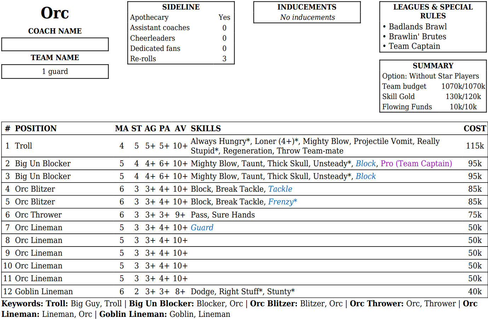The image size is (488, 319).
Task: Click the 'MA' column header
Action: (x=122, y=128)
